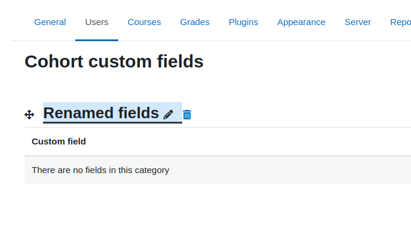Switch to the Courses tab
This screenshot has width=411, height=234.
(x=144, y=22)
